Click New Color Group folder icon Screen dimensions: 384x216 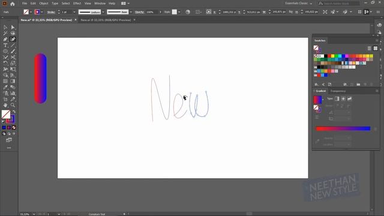358,85
